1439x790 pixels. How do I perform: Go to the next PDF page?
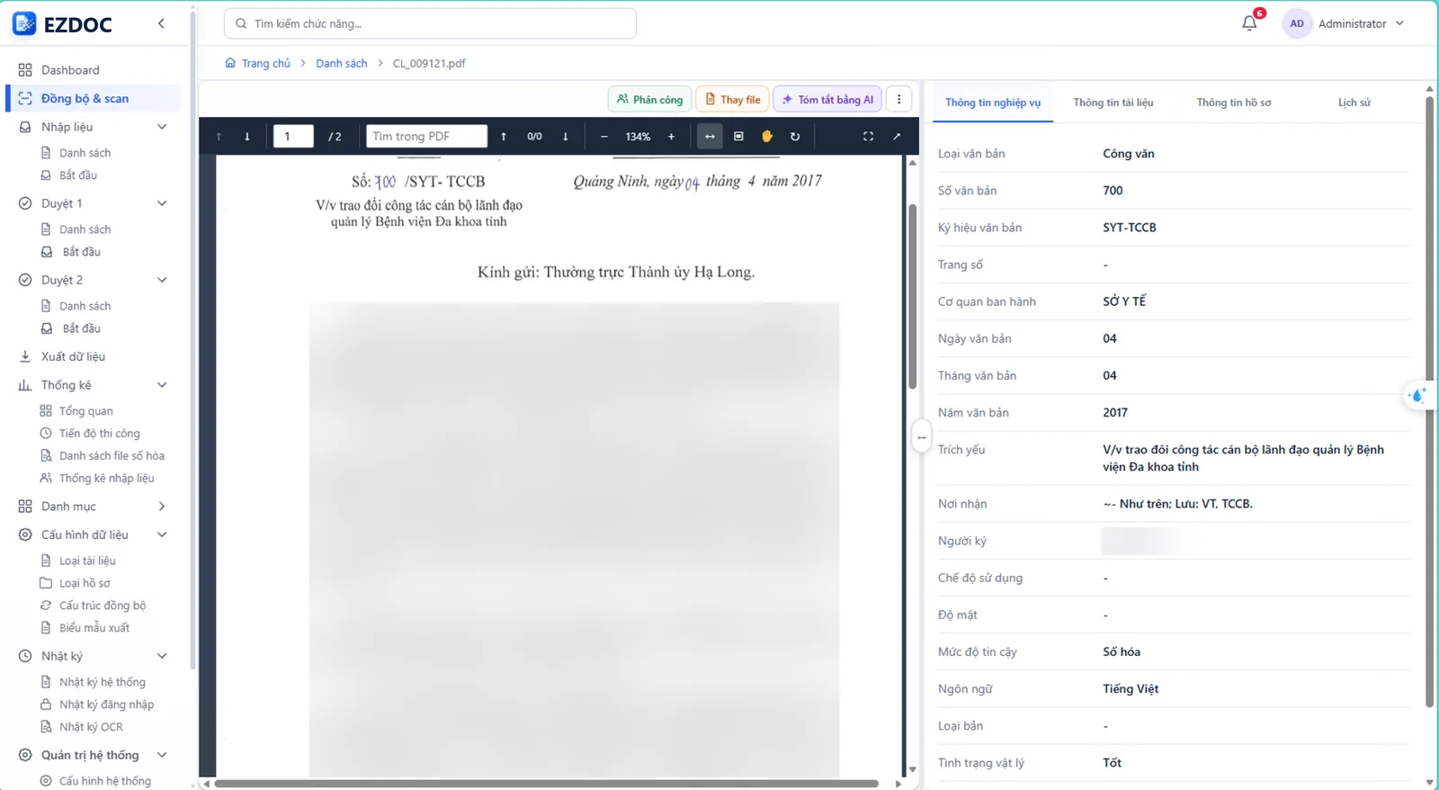coord(247,137)
